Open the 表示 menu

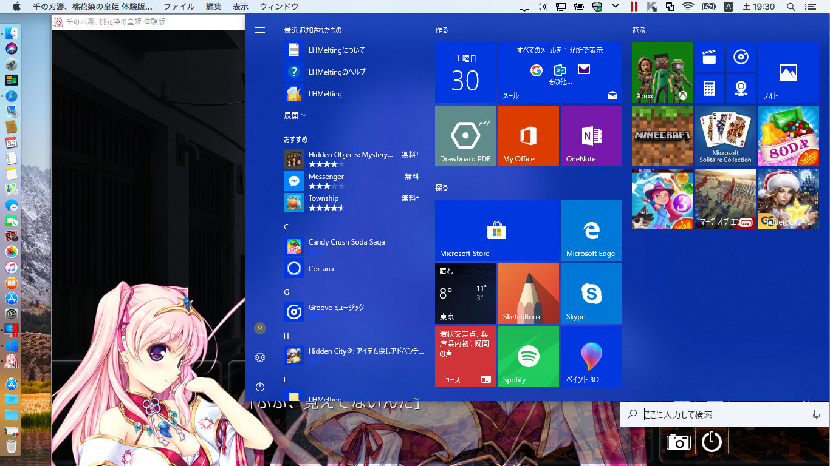pyautogui.click(x=241, y=7)
